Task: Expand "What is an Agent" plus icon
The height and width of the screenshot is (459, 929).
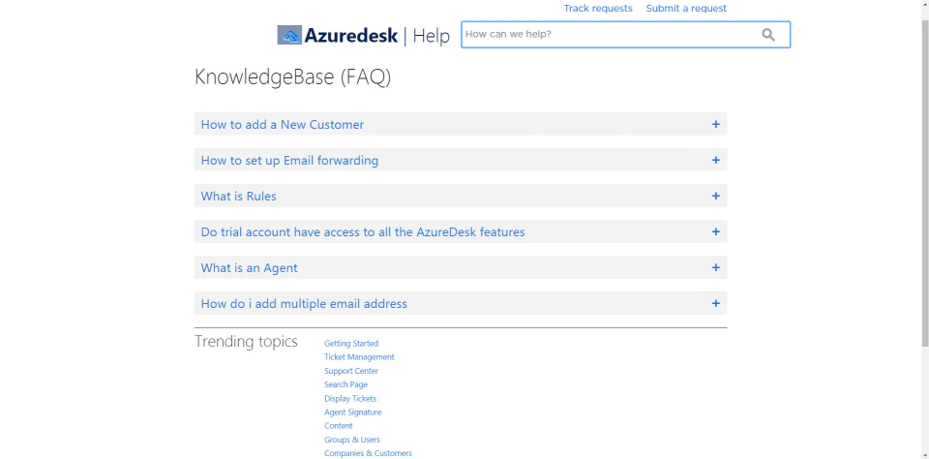Action: 716,267
